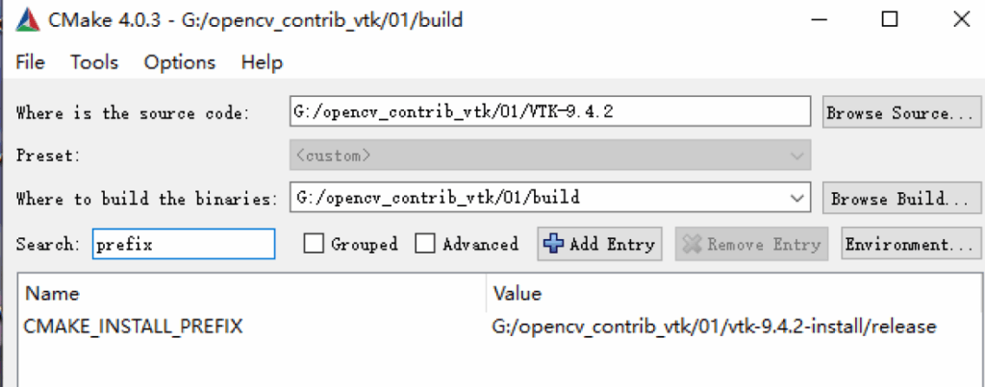This screenshot has height=387, width=985.
Task: Maximize the CMake window
Action: point(890,20)
